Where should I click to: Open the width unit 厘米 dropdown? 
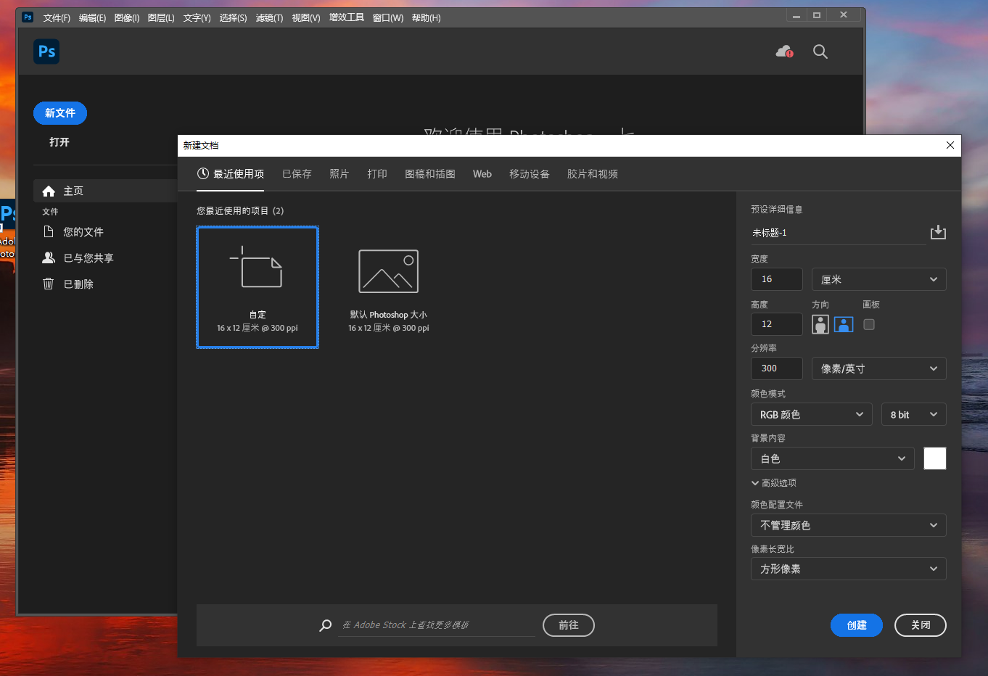[x=878, y=279]
